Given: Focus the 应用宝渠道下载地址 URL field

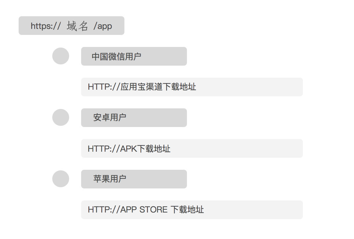Looking at the screenshot, I should click(192, 87).
